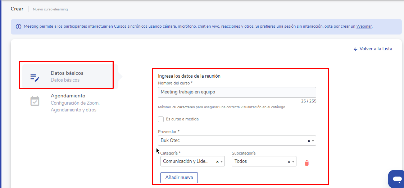The height and width of the screenshot is (188, 404).
Task: Click the Nombre del curso text field
Action: click(x=237, y=92)
